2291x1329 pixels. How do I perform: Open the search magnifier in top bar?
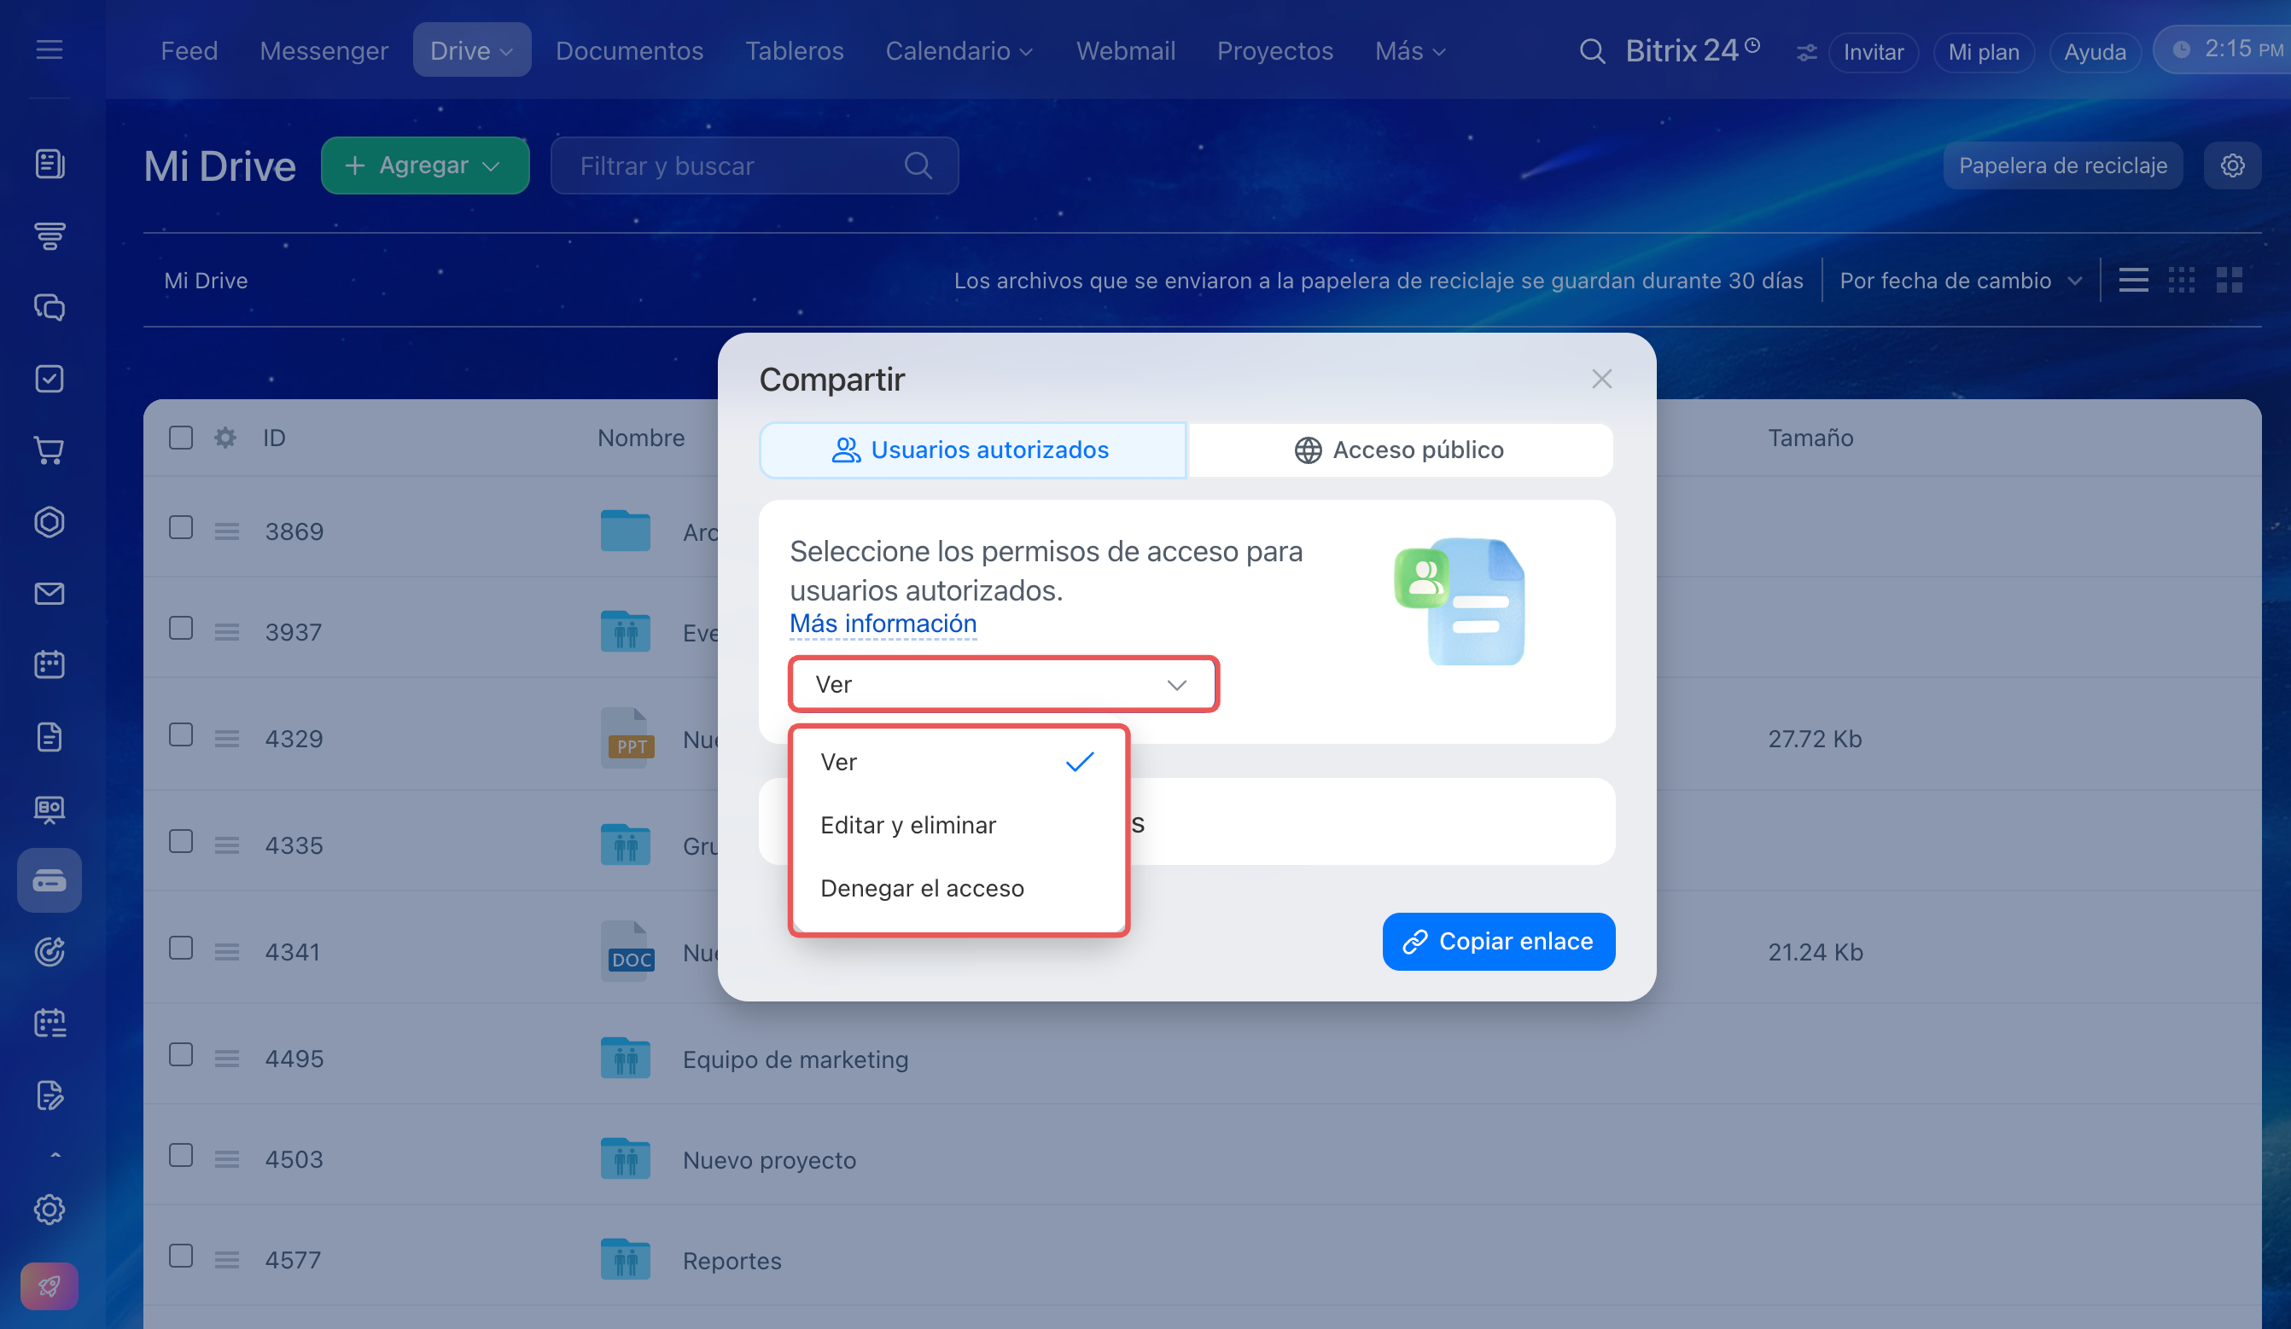(1592, 51)
